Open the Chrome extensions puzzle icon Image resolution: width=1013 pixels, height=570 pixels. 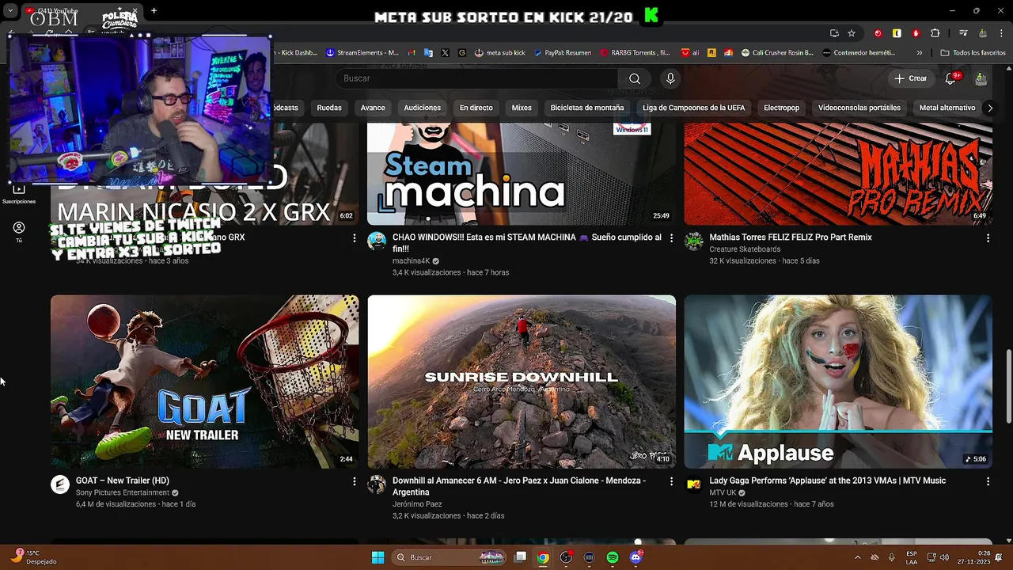[x=935, y=33]
